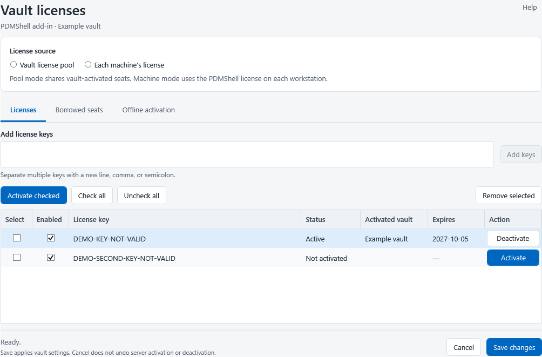Click the Cancel button
Image resolution: width=542 pixels, height=357 pixels.
pyautogui.click(x=464, y=347)
